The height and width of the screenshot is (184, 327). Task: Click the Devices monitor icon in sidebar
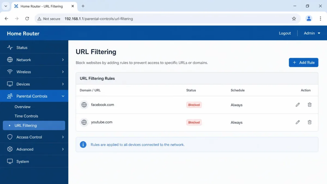point(10,84)
